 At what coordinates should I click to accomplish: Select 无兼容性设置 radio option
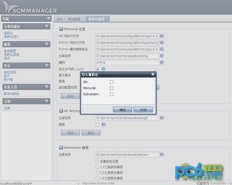(x=97, y=161)
